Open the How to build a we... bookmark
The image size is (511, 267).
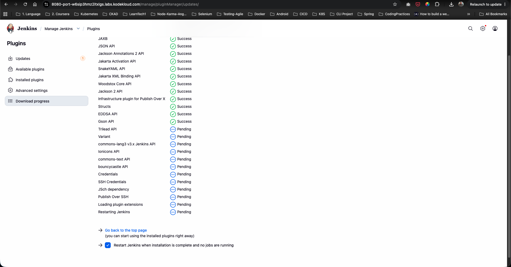[432, 14]
